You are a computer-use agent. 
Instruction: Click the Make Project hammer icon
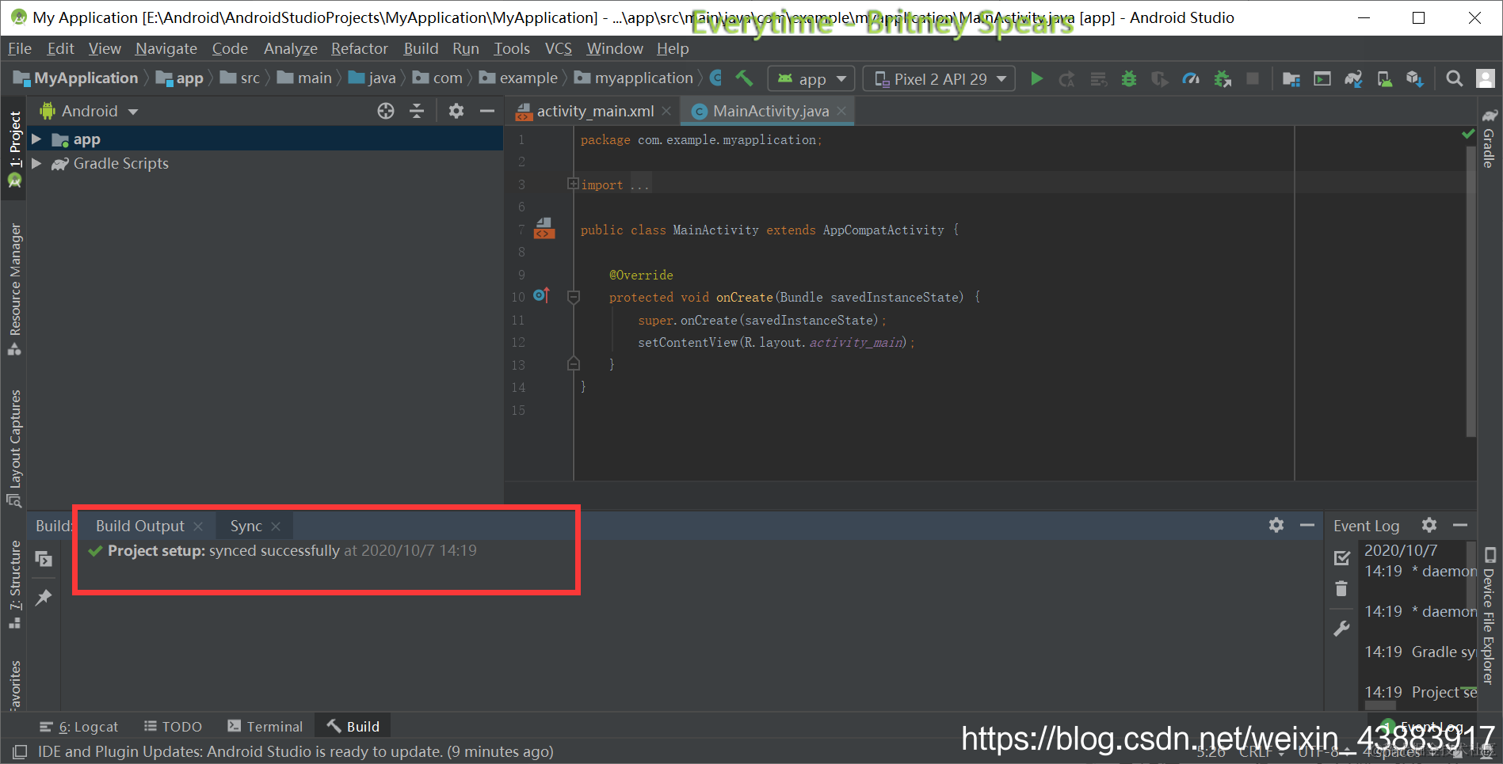pos(744,78)
